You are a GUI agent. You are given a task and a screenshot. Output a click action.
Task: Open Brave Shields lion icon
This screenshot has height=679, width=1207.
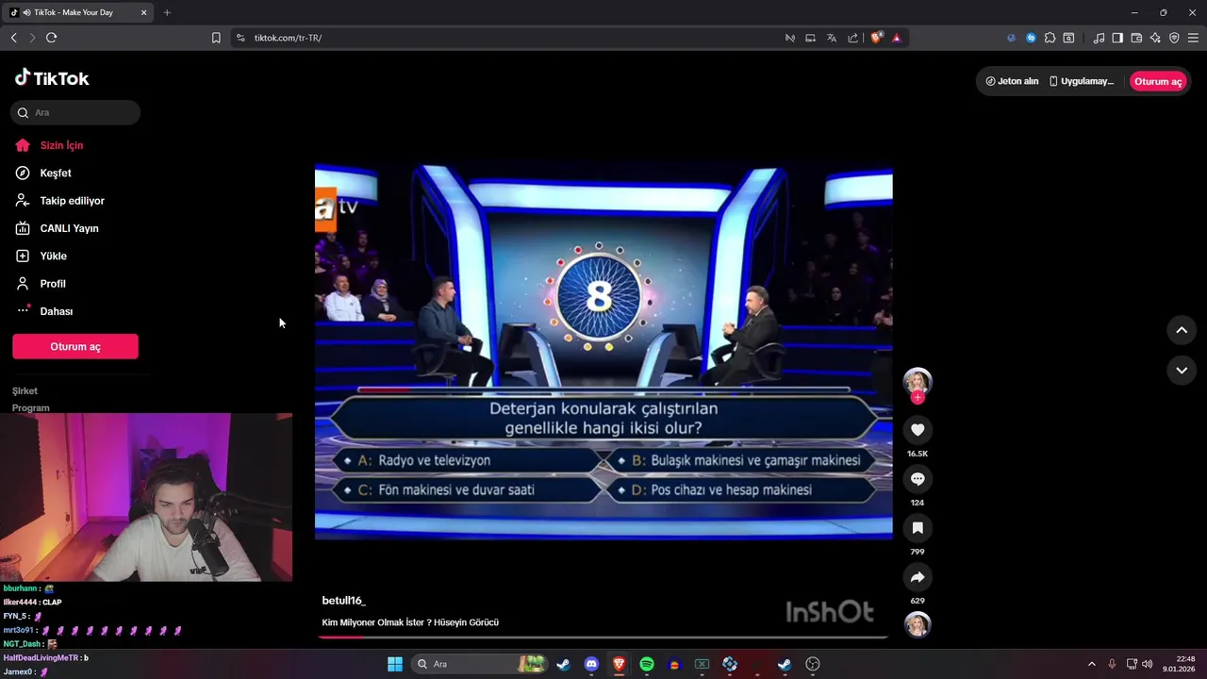(877, 38)
